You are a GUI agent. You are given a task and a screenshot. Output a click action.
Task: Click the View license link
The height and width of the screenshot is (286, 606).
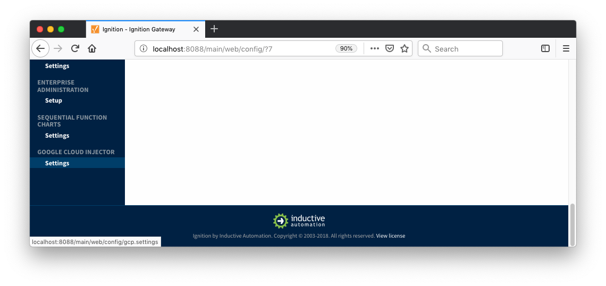(390, 236)
